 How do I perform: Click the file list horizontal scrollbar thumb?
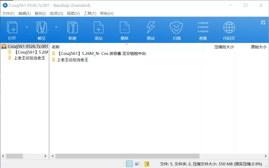click(x=127, y=156)
